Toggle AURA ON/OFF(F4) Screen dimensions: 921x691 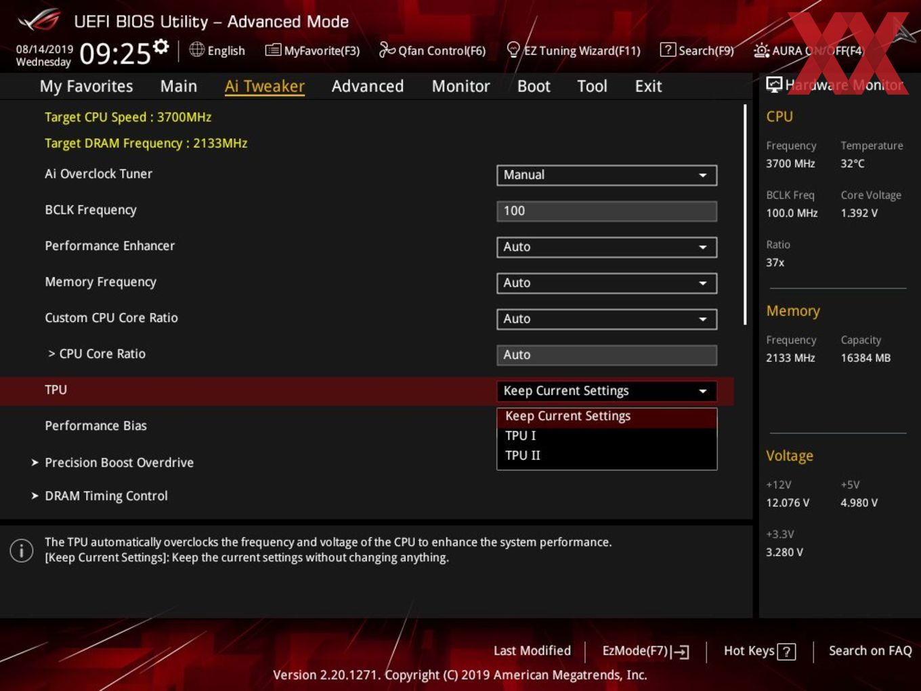tap(809, 50)
